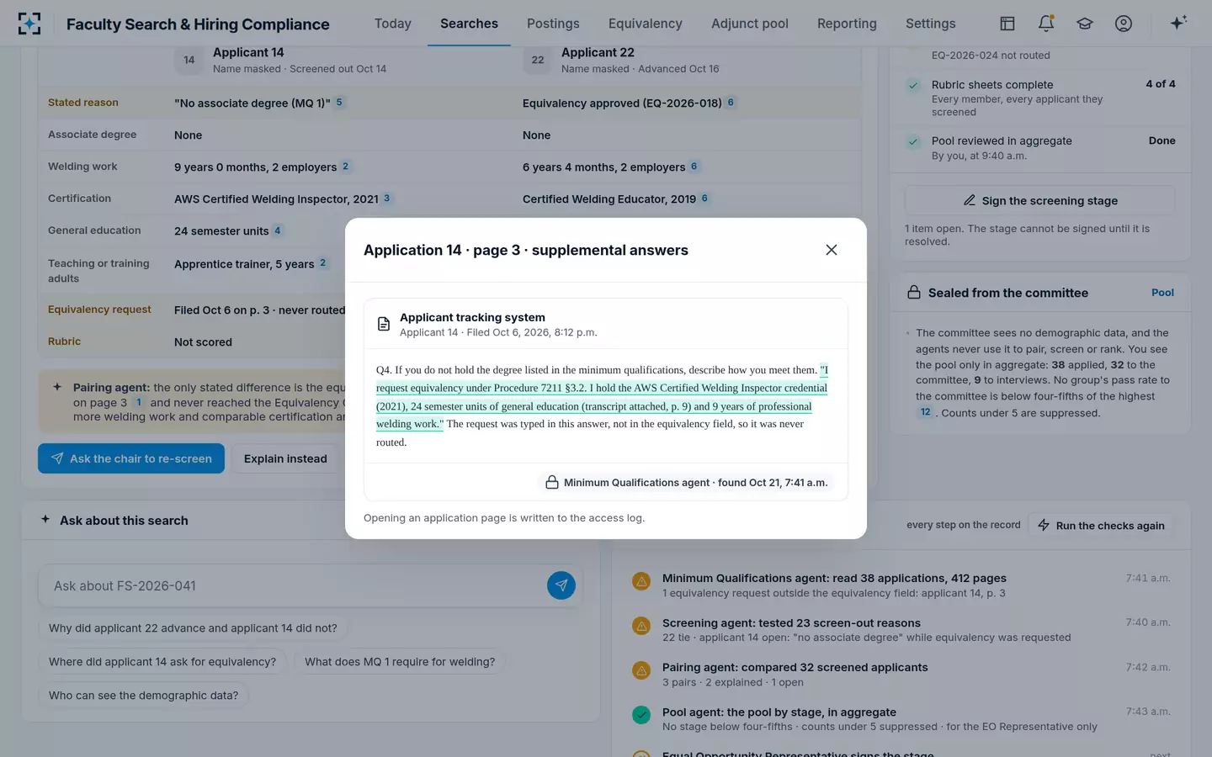Viewport: 1212px width, 757px height.
Task: Focus the Ask about FS-2026-041 field
Action: click(291, 585)
